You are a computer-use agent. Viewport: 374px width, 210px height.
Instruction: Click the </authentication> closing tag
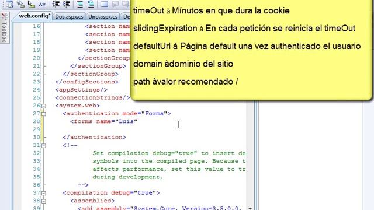[x=95, y=138]
